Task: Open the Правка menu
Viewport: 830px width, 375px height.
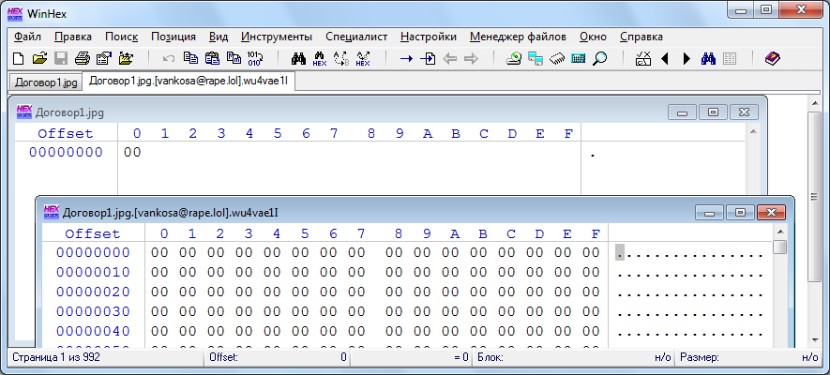Action: tap(73, 37)
